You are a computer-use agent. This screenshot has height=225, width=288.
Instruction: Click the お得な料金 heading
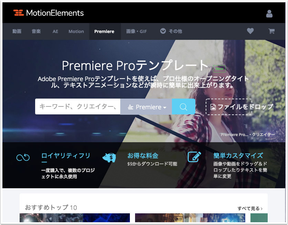tap(143, 156)
